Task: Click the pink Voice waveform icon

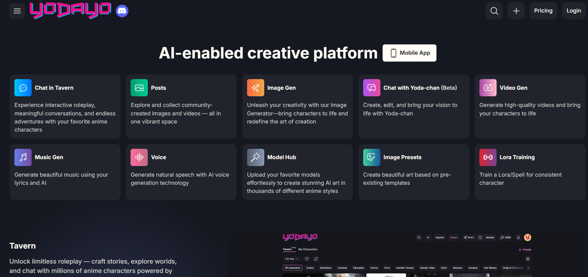Action: pos(139,157)
